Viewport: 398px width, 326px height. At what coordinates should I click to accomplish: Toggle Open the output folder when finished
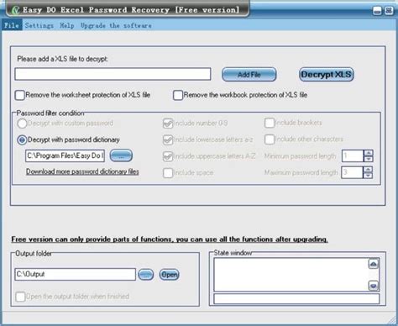tap(20, 297)
